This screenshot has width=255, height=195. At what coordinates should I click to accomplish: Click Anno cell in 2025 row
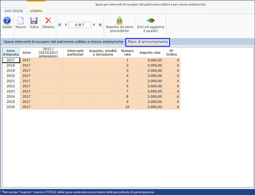[27, 102]
